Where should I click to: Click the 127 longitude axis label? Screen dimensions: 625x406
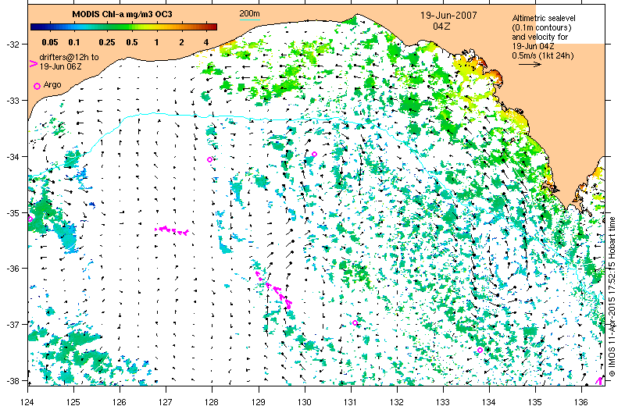(x=166, y=401)
